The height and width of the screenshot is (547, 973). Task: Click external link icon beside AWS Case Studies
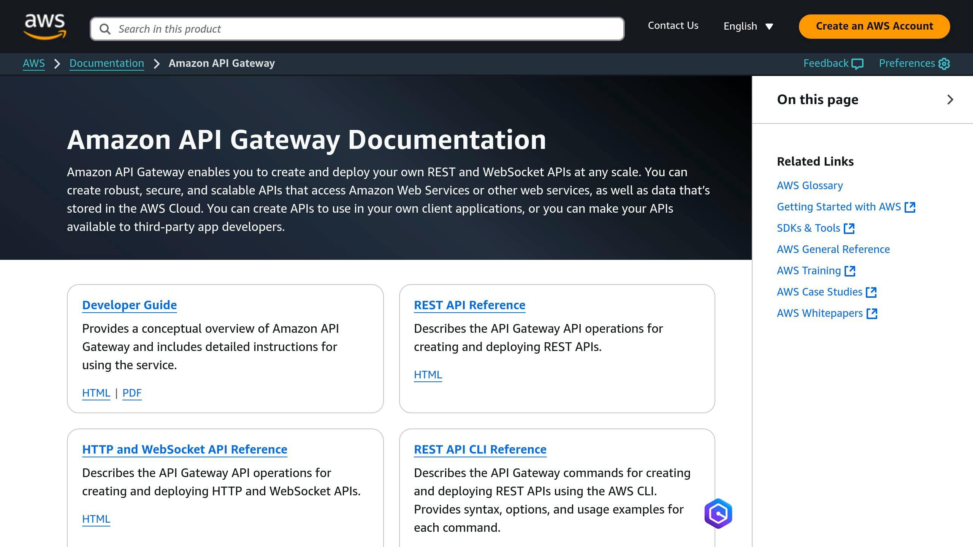[x=871, y=292]
